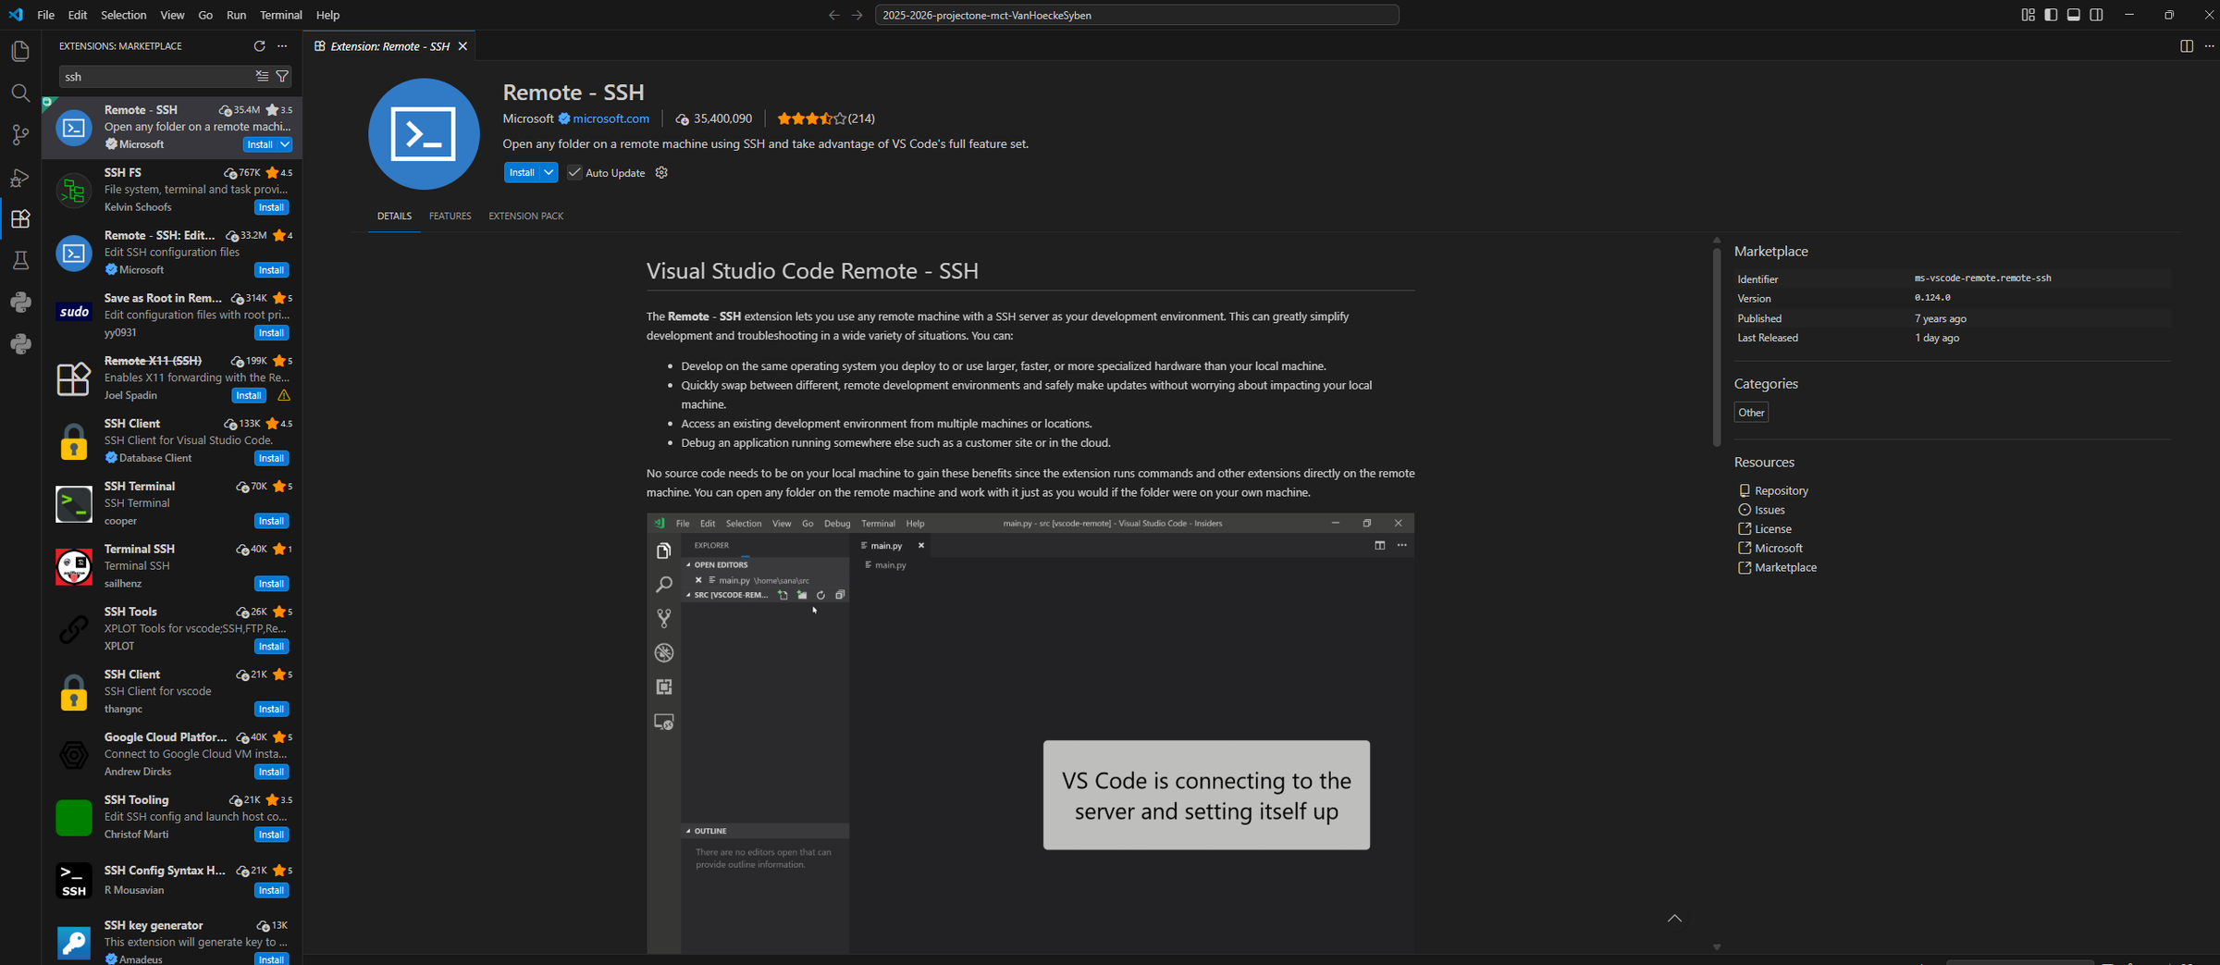Open the Source Control view

point(20,135)
